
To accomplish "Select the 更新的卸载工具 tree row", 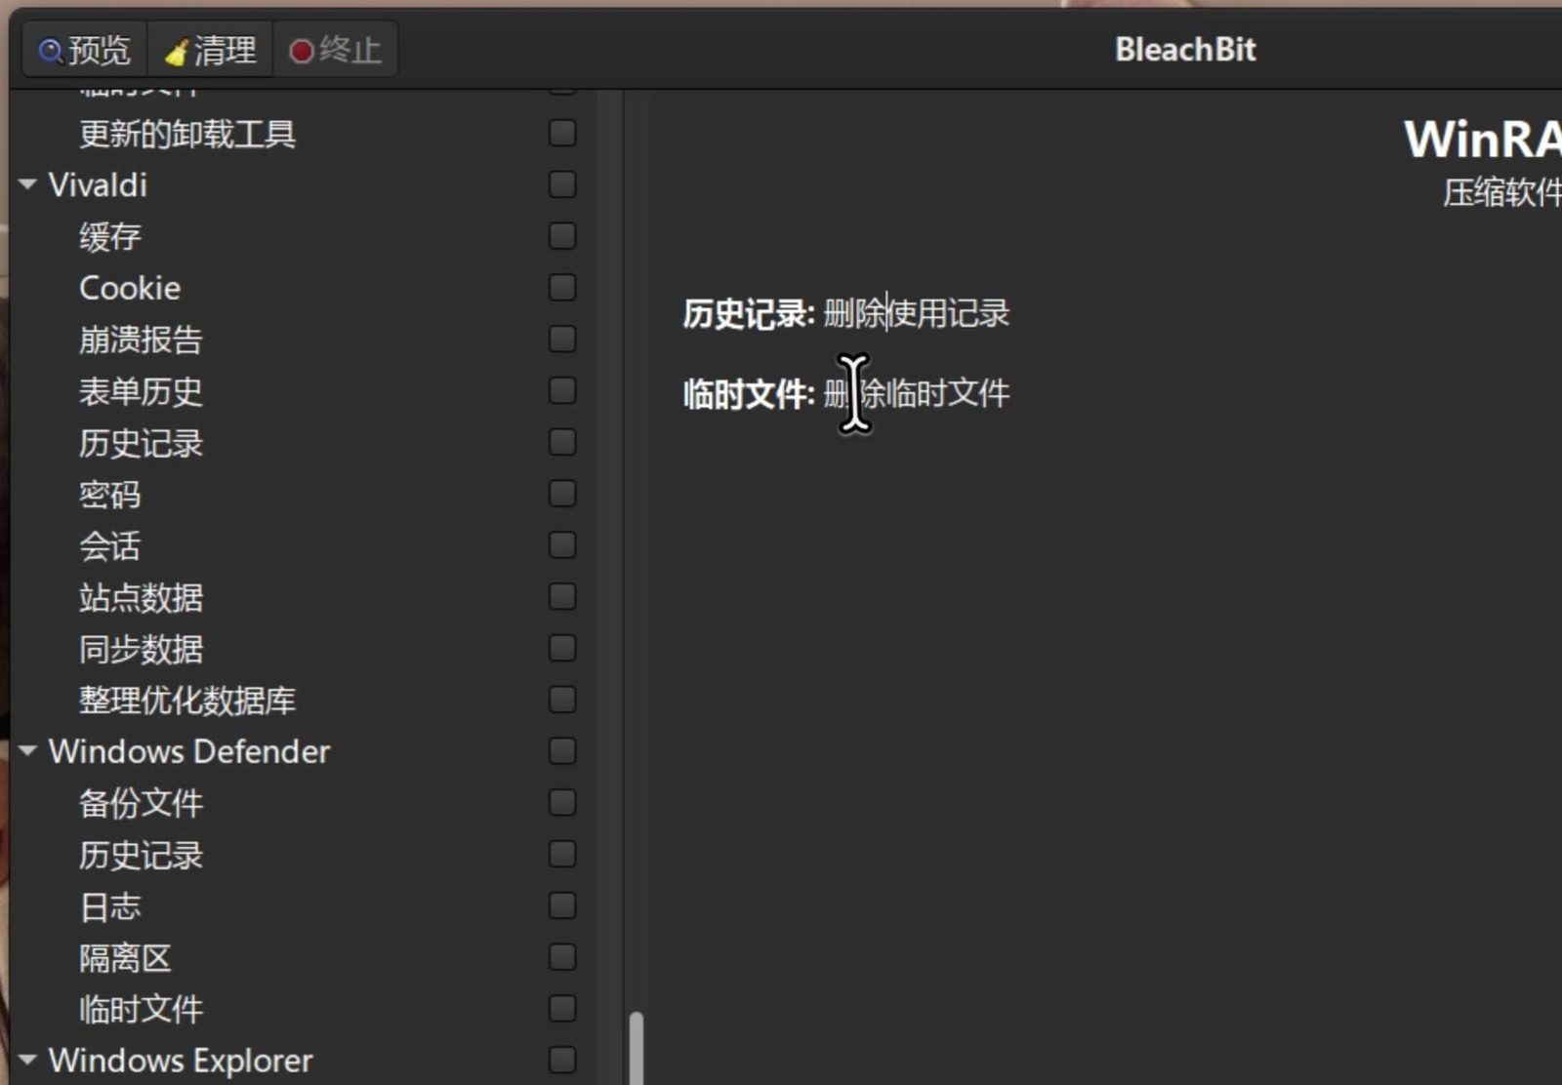I will [x=187, y=134].
